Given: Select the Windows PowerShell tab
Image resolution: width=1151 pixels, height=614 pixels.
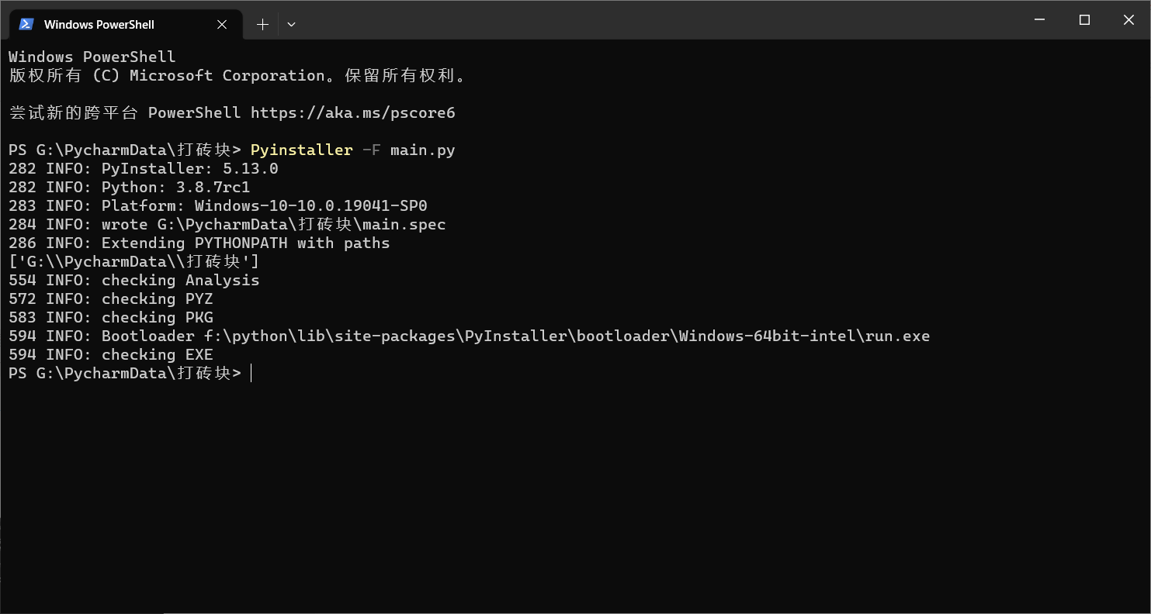Looking at the screenshot, I should click(x=126, y=24).
